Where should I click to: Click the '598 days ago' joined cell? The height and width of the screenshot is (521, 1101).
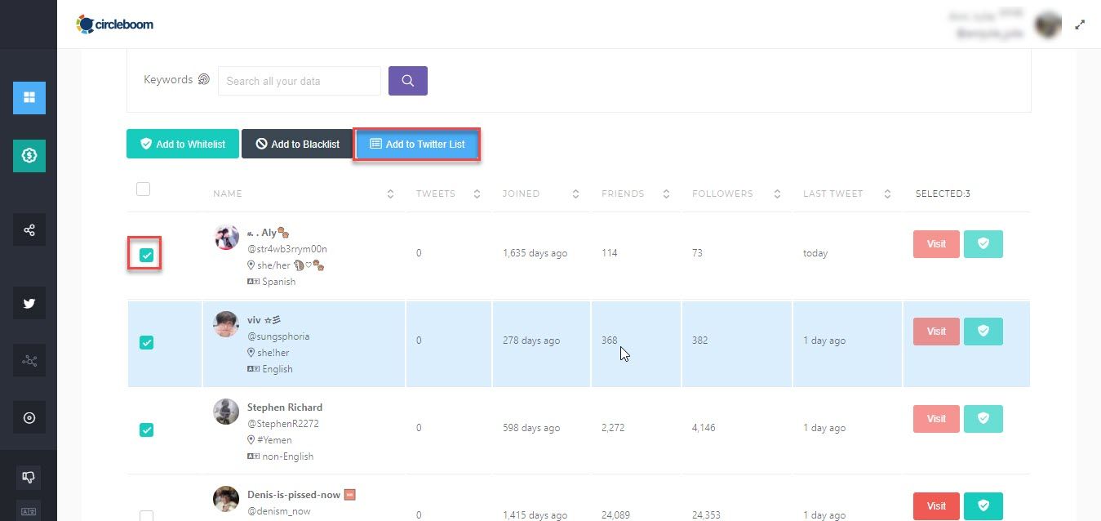click(x=531, y=428)
